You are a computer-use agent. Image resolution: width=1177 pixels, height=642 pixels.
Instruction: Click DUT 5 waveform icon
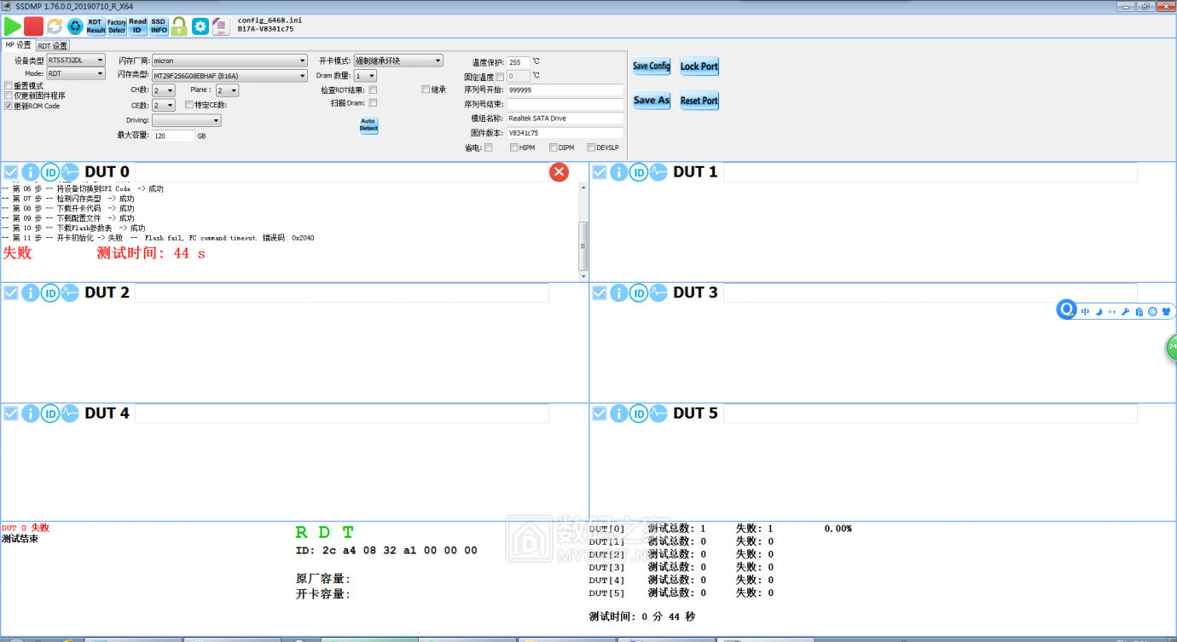[x=658, y=414]
